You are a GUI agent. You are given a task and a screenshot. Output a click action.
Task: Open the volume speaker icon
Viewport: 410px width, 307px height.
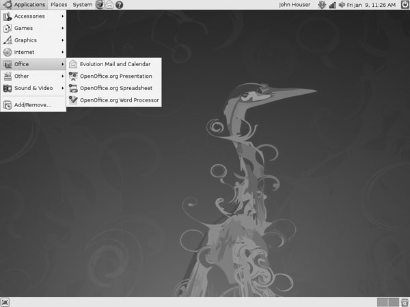click(341, 5)
